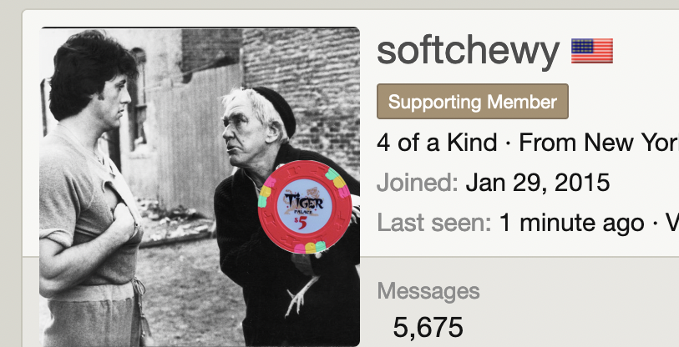Click the softchewy username heading
679x347 pixels.
pyautogui.click(x=468, y=52)
